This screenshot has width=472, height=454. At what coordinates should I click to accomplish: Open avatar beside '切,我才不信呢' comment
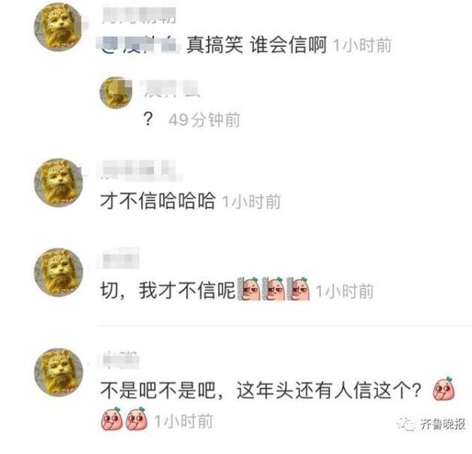pyautogui.click(x=58, y=272)
